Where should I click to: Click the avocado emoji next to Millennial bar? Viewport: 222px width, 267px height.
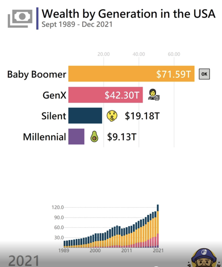tap(94, 137)
